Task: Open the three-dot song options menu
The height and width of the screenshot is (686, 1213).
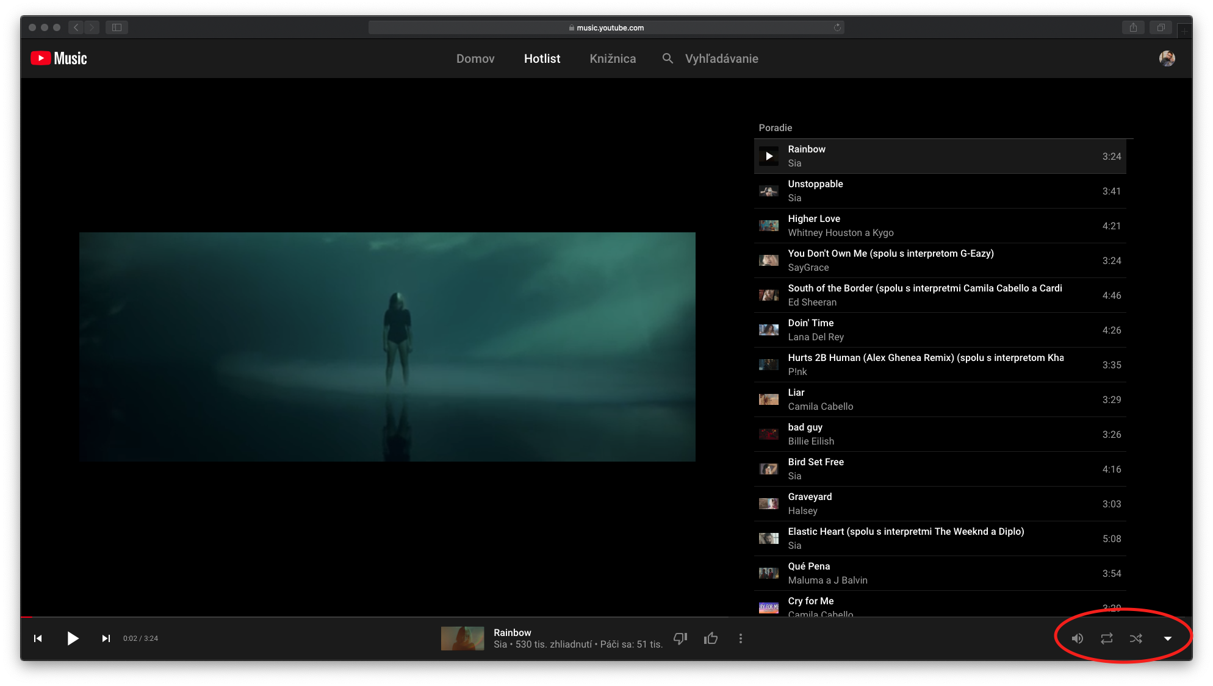Action: pyautogui.click(x=741, y=638)
